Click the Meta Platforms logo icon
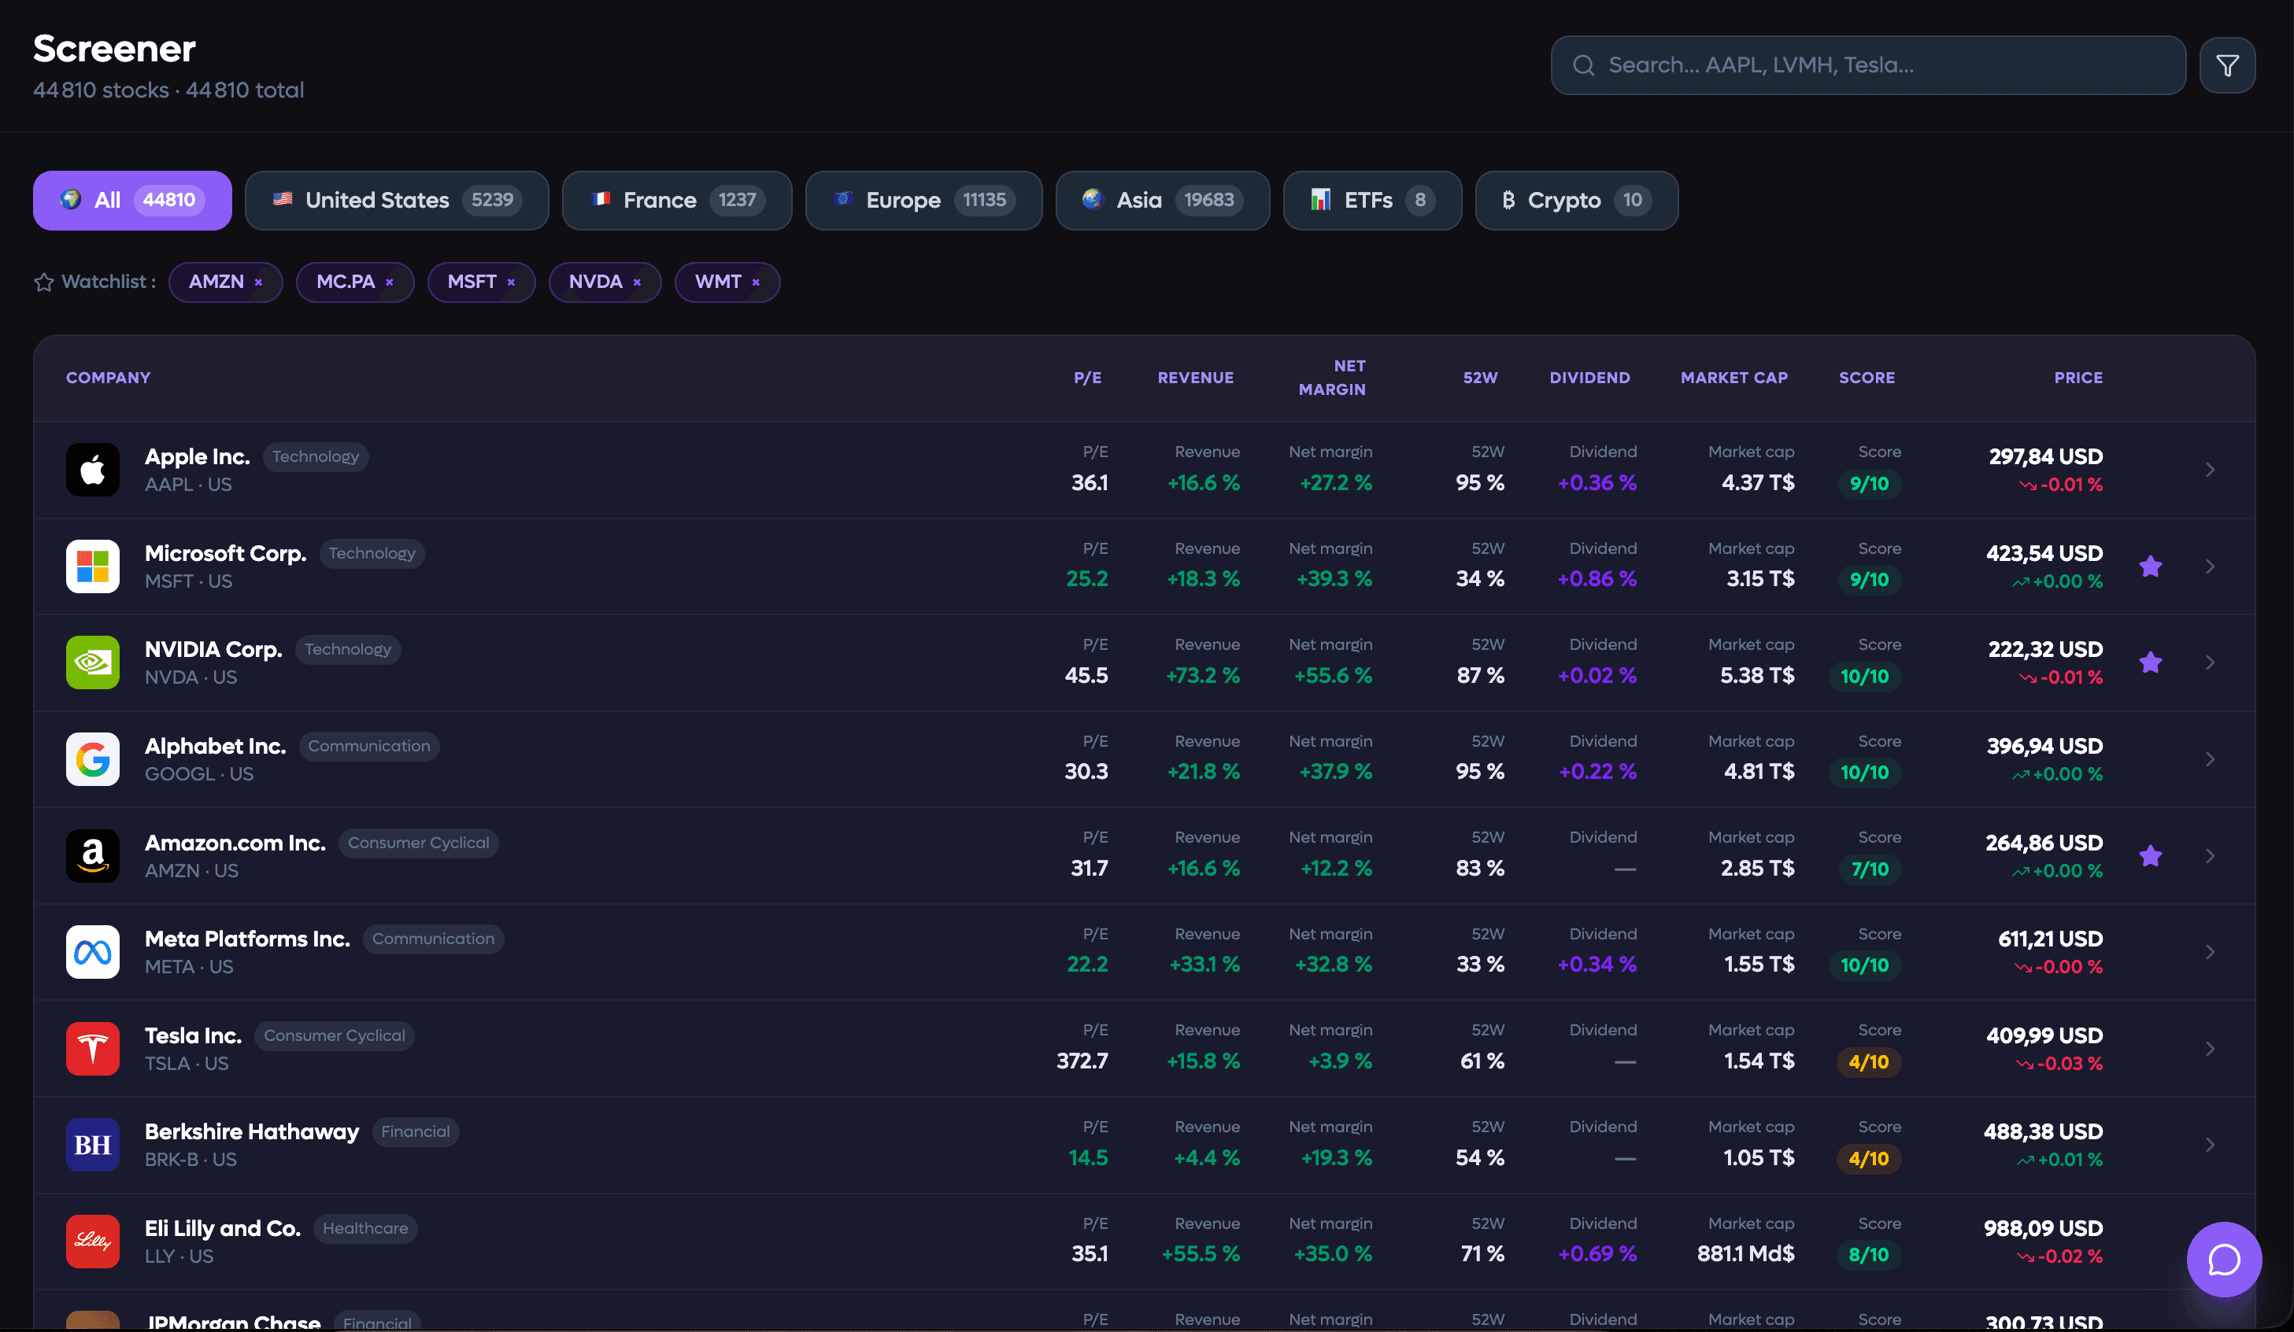 93,952
